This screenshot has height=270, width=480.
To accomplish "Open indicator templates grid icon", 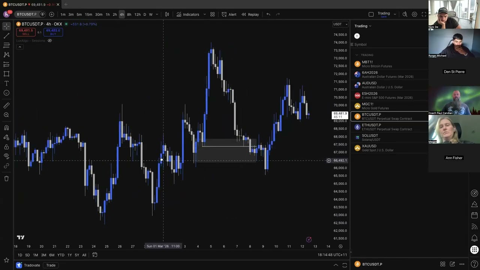I will point(212,14).
